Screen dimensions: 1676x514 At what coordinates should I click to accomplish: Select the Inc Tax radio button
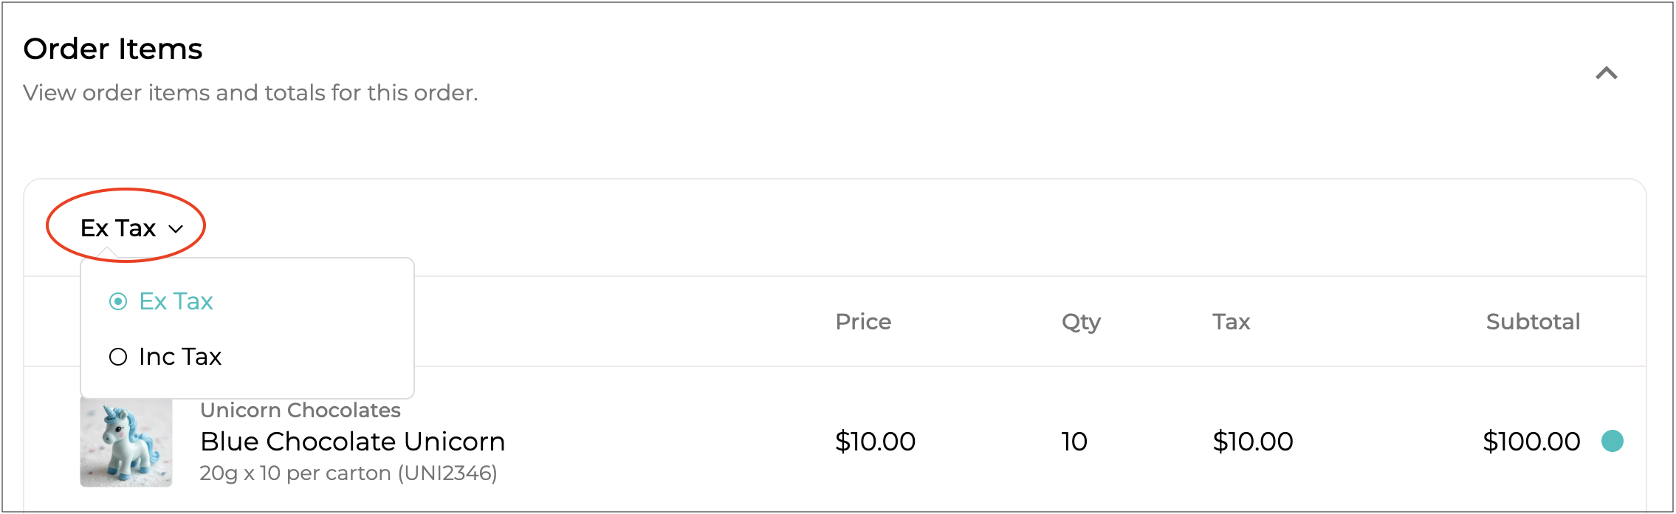[x=118, y=357]
